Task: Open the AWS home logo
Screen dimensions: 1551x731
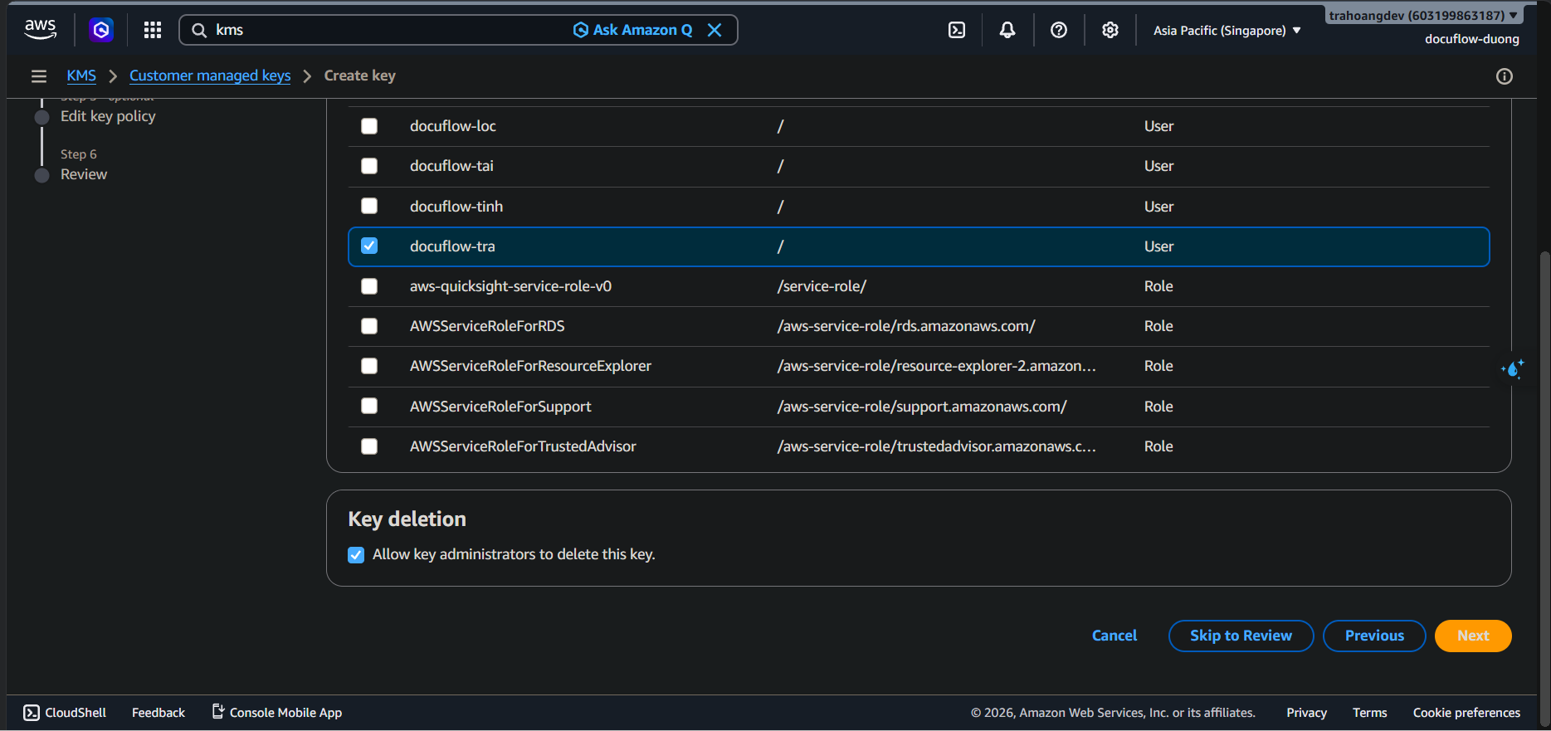Action: 40,30
